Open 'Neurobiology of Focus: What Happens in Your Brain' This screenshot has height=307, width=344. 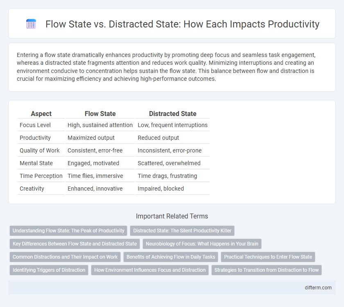click(x=202, y=244)
